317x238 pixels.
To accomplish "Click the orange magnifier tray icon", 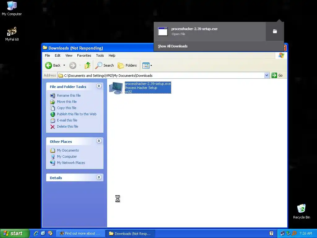I will [x=294, y=234].
